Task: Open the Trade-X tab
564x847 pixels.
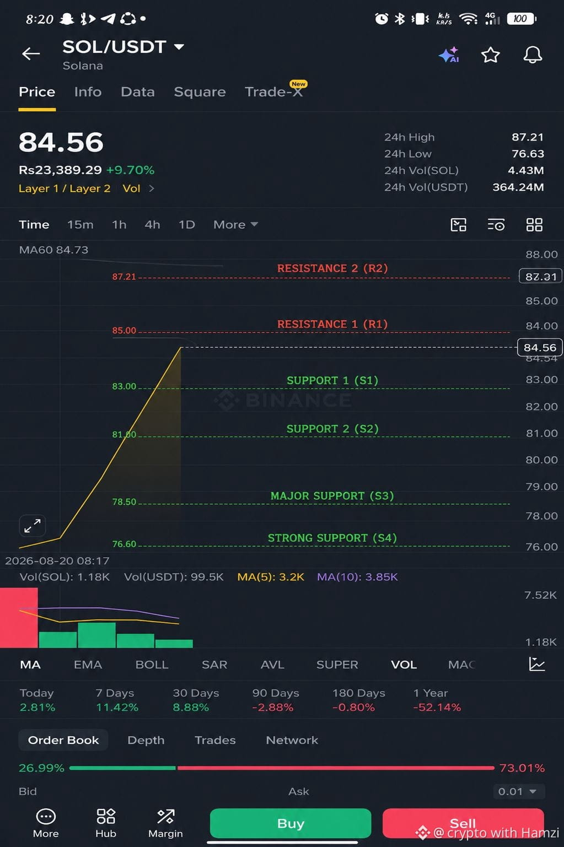Action: click(x=274, y=91)
